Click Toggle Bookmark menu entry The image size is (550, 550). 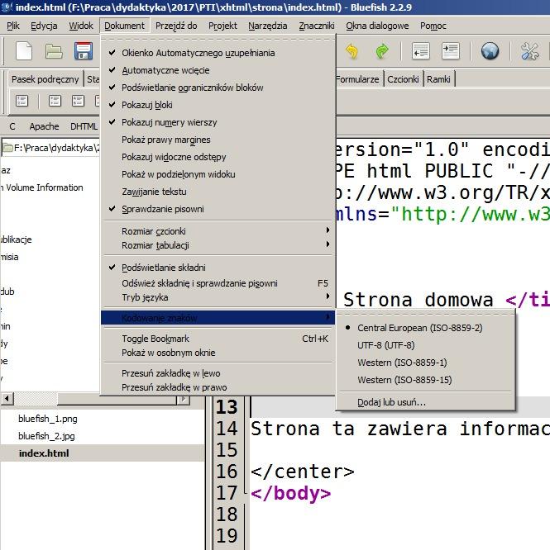click(x=218, y=339)
